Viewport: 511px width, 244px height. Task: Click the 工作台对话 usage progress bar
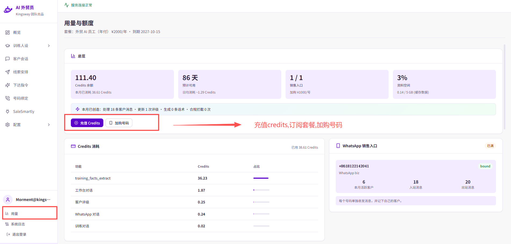pyautogui.click(x=261, y=190)
